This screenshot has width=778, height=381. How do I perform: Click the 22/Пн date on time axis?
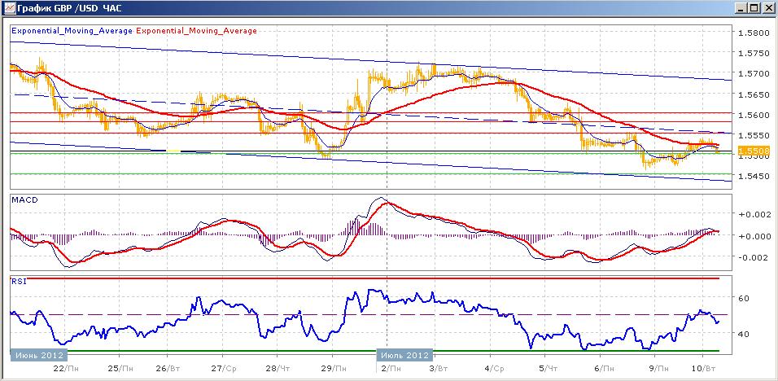(x=66, y=368)
